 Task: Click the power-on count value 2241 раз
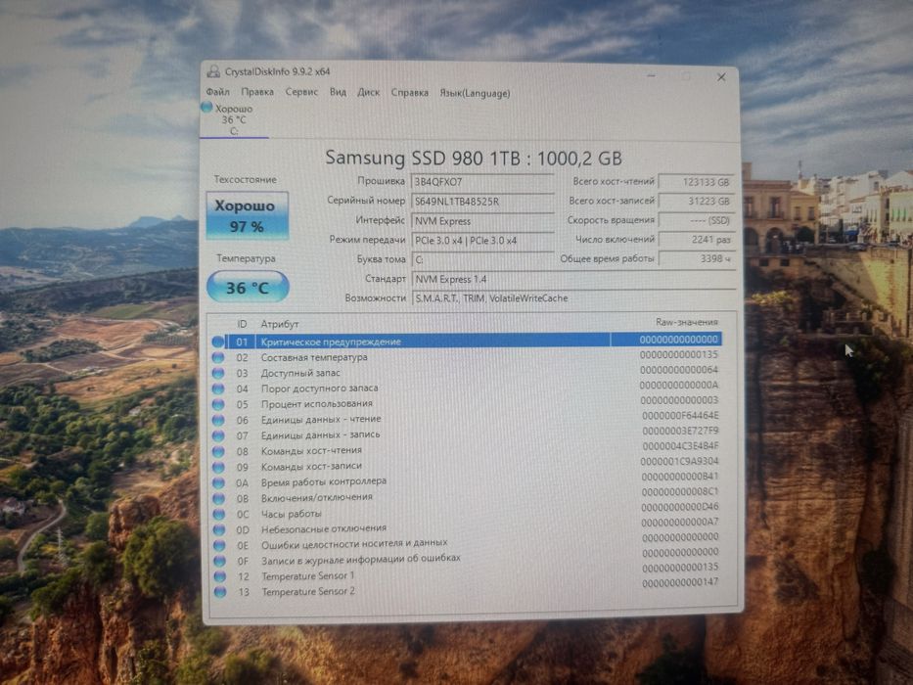tap(697, 240)
